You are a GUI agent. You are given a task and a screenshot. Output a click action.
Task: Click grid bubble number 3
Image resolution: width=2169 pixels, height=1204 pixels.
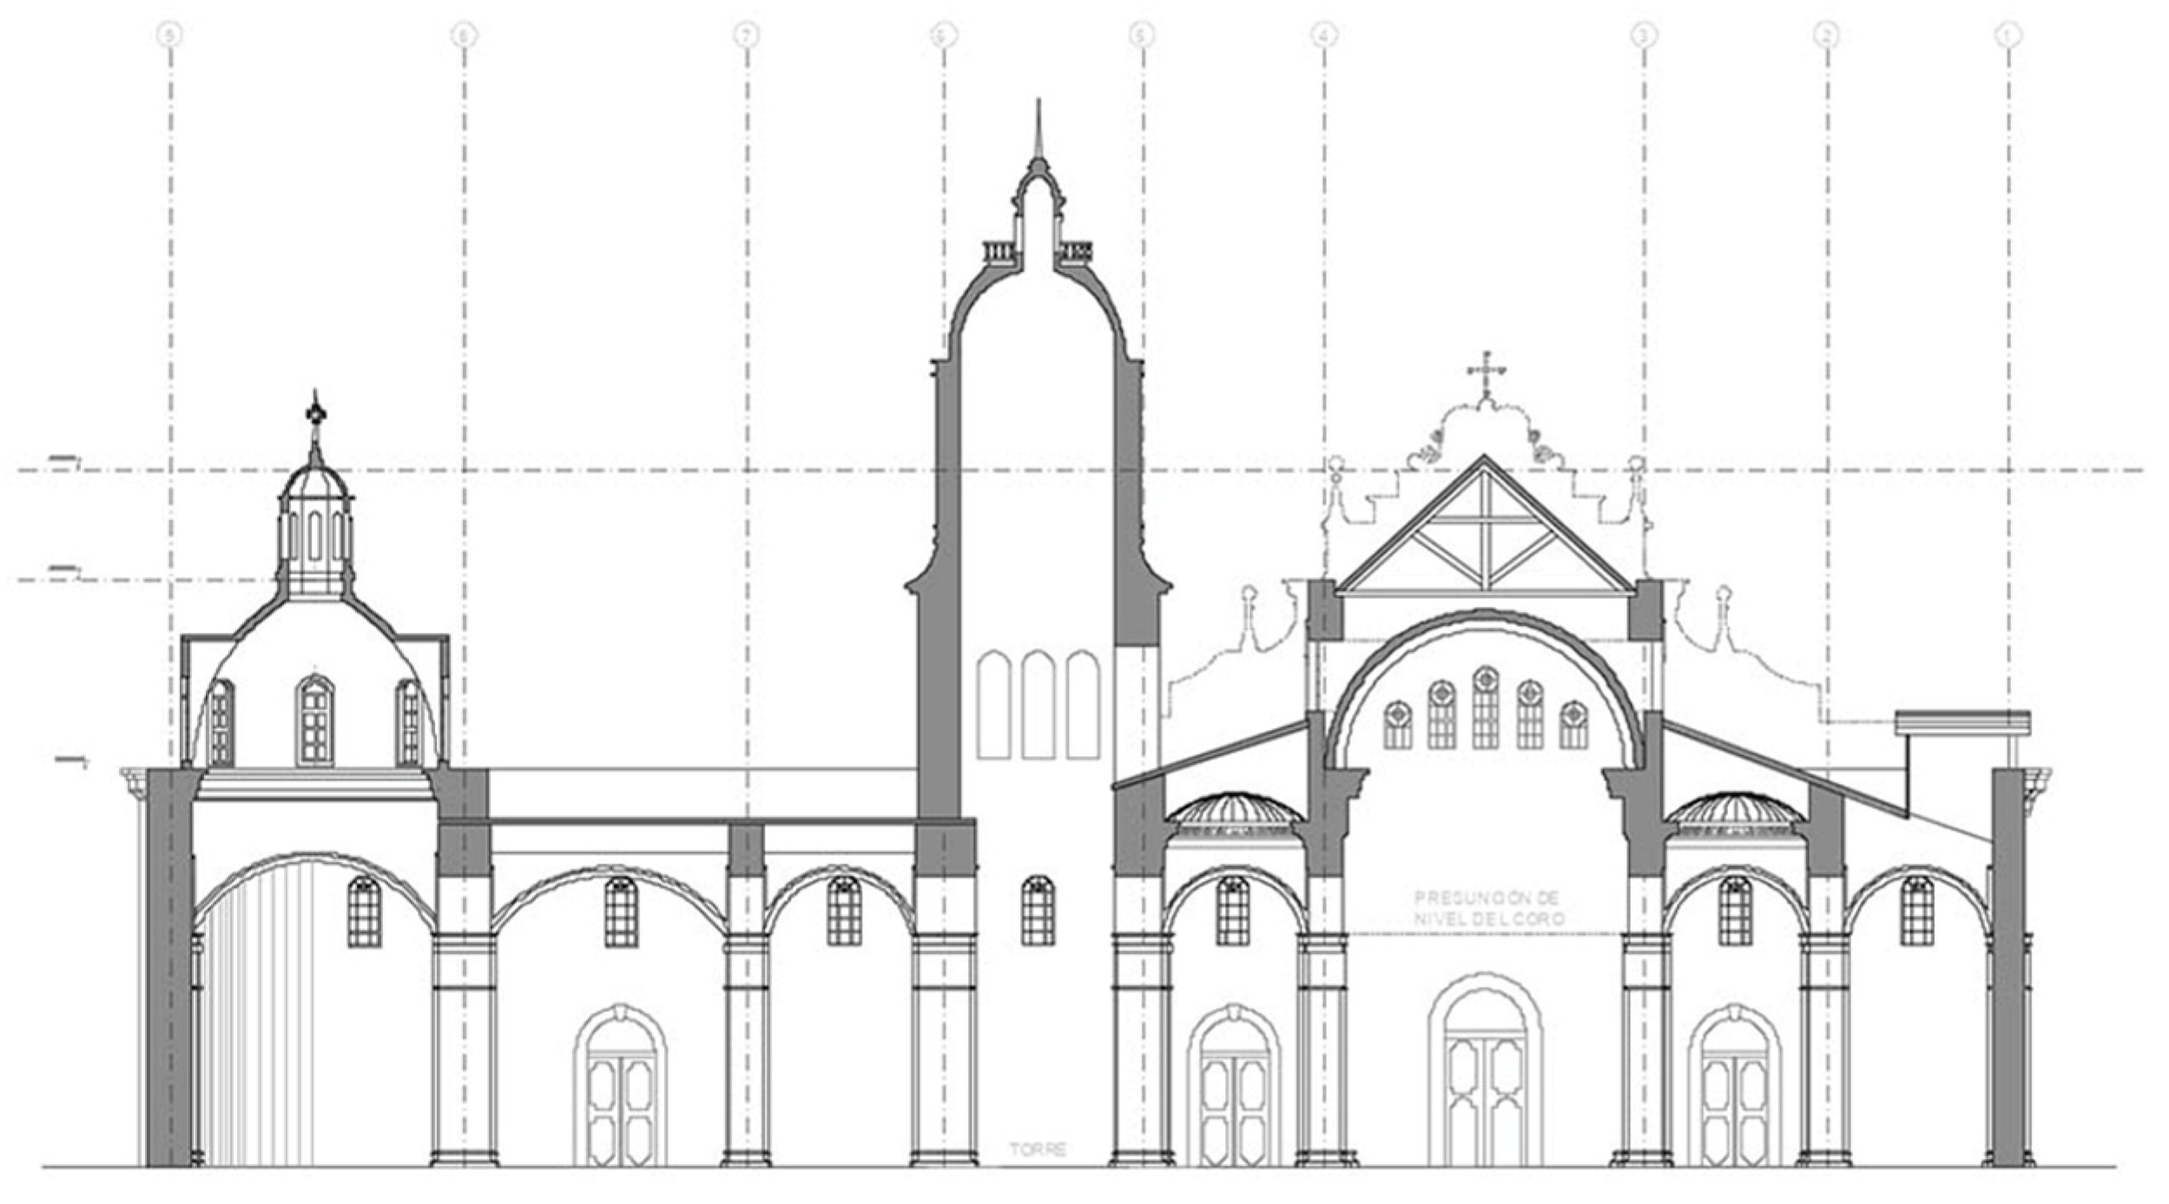point(1643,36)
